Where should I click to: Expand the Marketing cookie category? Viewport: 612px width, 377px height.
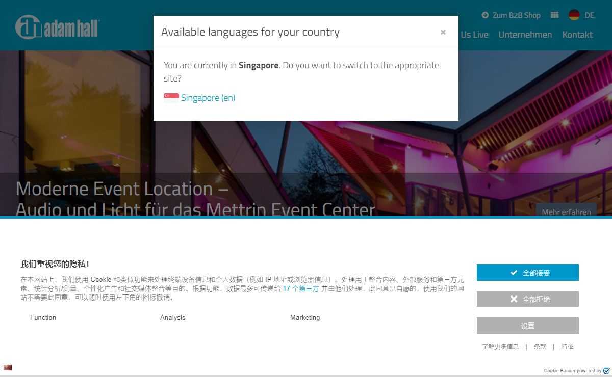point(304,317)
